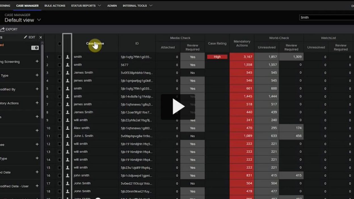
Task: Check the checkbox for row 3 James Smith
Action: click(x=59, y=73)
